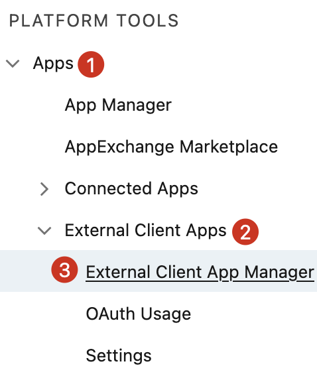Open OAuth Usage
Image resolution: width=317 pixels, height=390 pixels.
139,314
